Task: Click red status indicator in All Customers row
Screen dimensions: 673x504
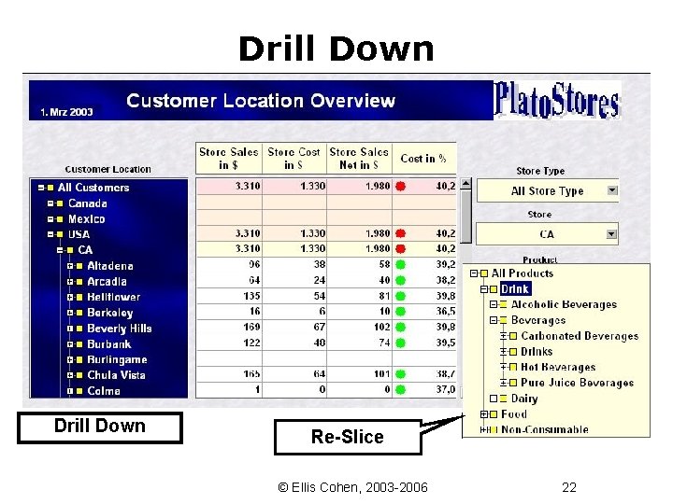Action: pos(400,187)
